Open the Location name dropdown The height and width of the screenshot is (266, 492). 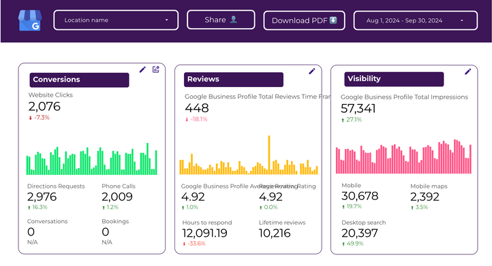pos(116,20)
